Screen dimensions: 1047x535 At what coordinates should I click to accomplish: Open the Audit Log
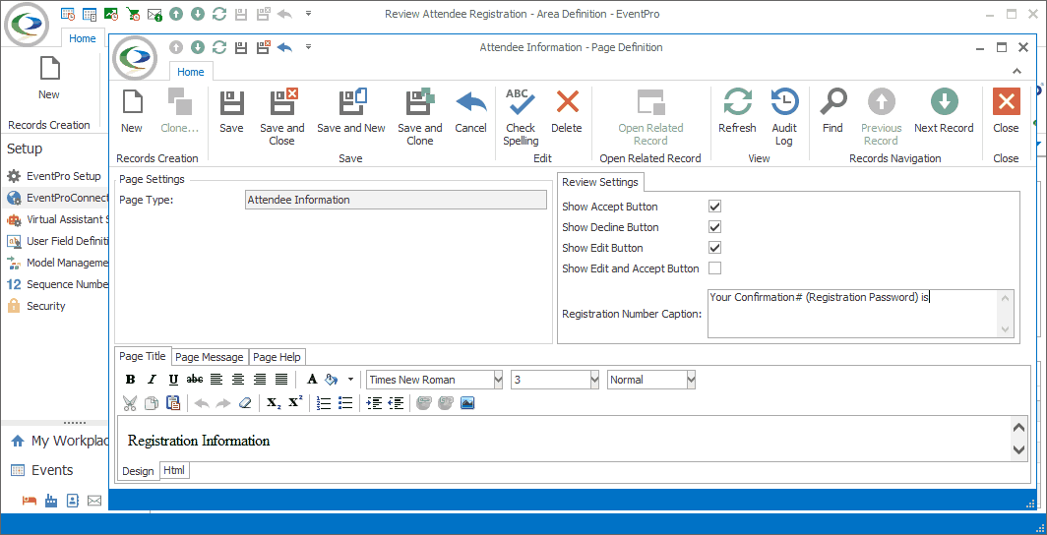click(x=784, y=117)
